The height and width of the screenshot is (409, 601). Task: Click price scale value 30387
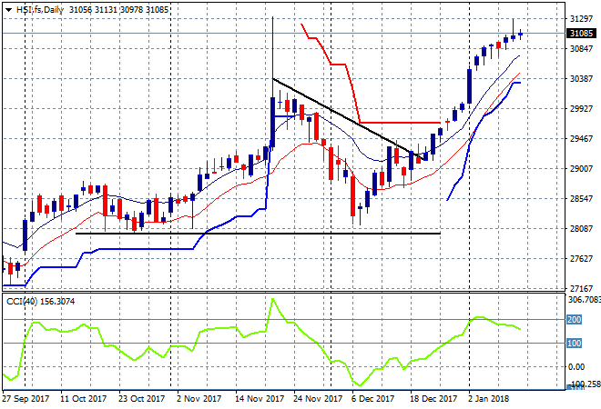coord(581,79)
